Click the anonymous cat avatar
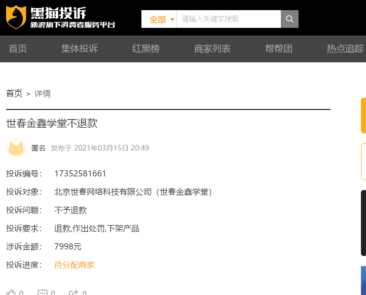 pyautogui.click(x=16, y=148)
